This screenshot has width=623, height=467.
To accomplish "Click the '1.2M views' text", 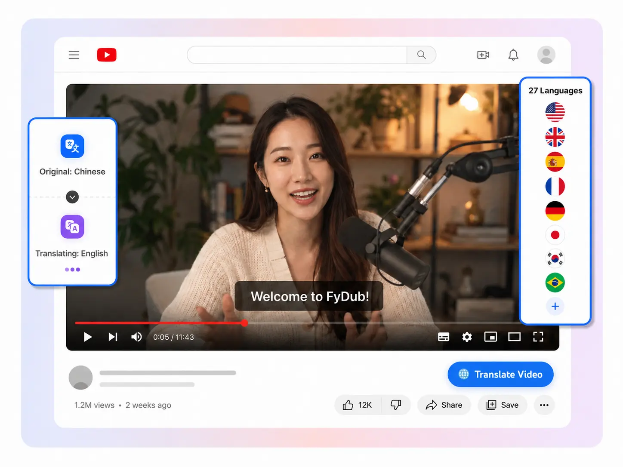I will tap(94, 405).
